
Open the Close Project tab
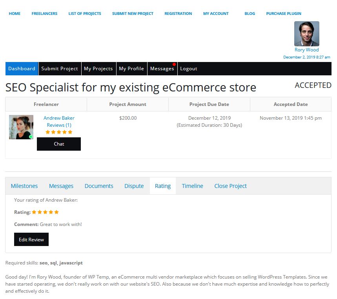coord(230,186)
